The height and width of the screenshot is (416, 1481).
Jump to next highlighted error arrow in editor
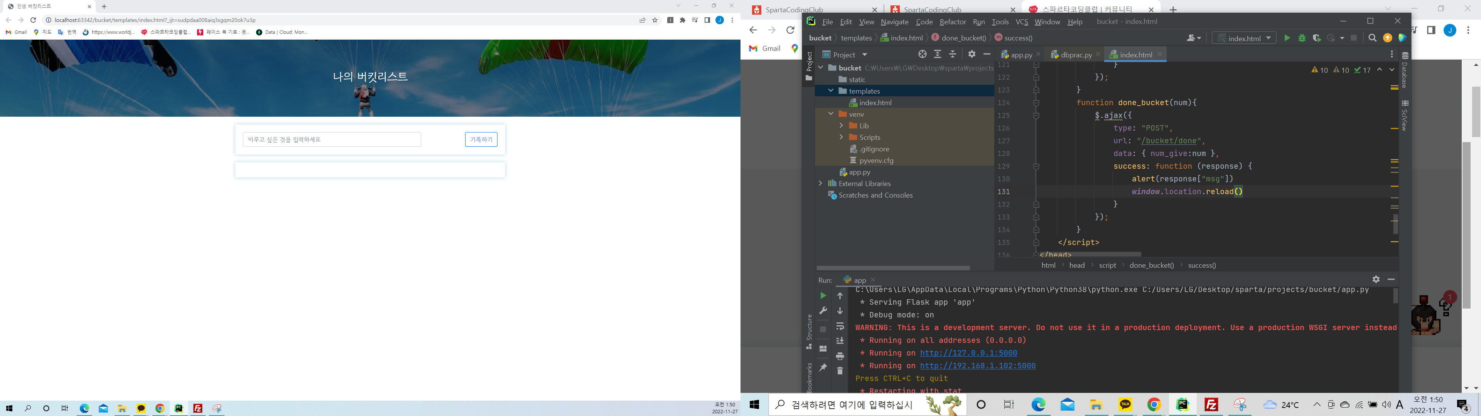[1392, 70]
